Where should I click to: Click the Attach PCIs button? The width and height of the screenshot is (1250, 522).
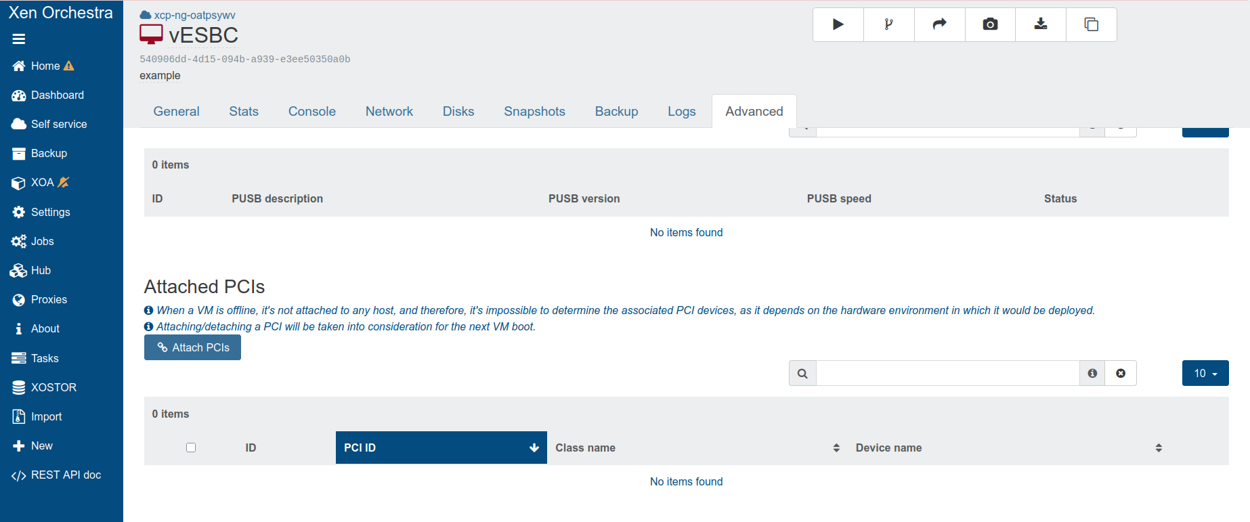click(192, 347)
